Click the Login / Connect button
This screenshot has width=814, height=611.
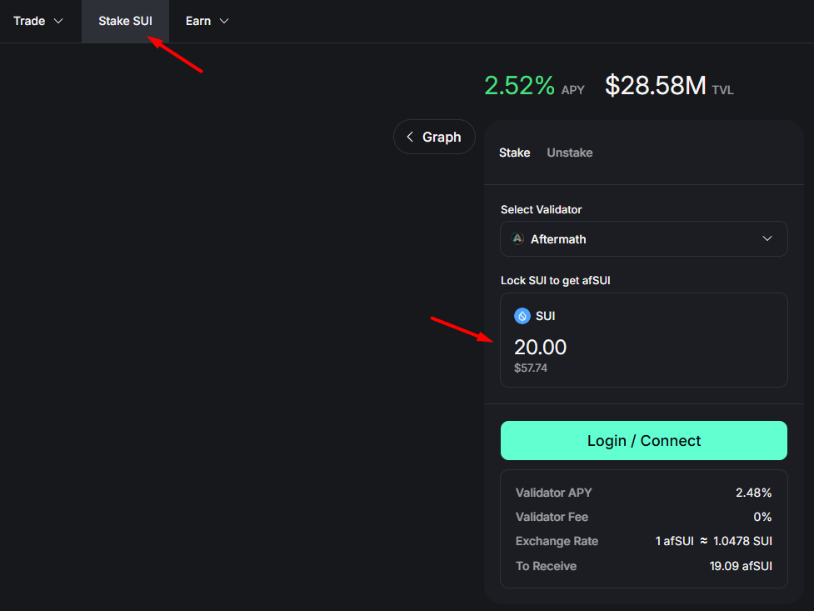coord(644,441)
